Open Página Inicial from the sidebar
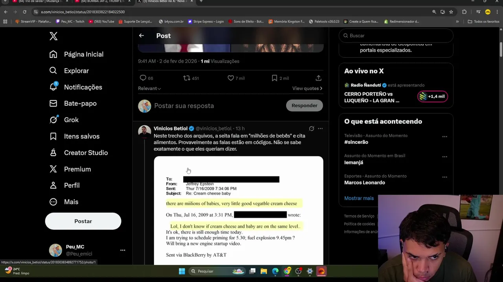 click(x=77, y=54)
